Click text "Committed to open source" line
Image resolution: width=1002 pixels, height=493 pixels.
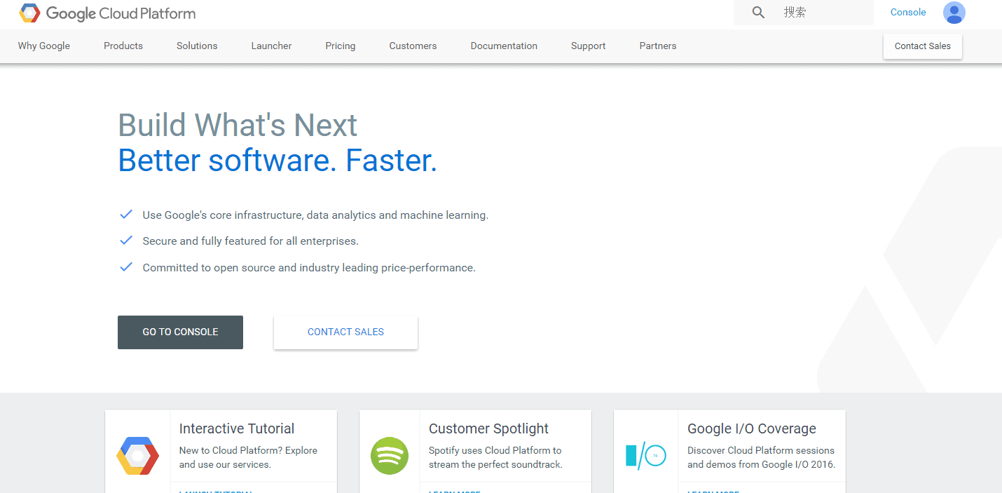click(309, 268)
